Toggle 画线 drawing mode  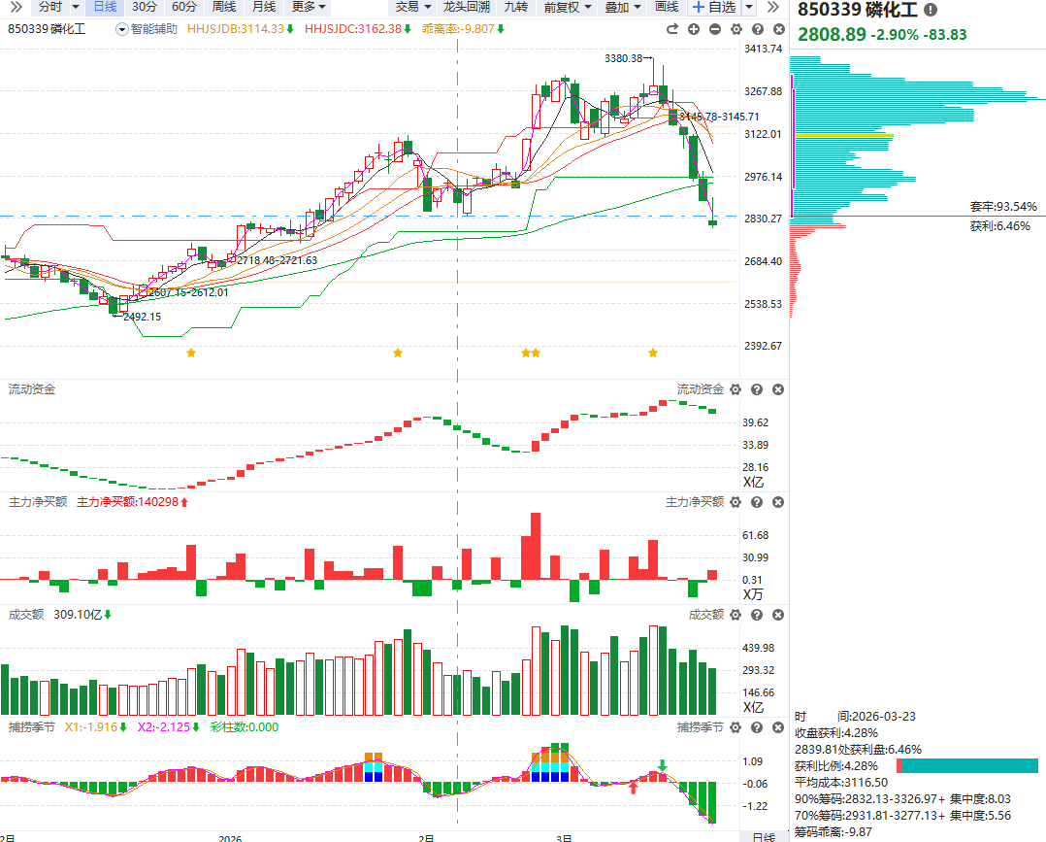point(666,7)
